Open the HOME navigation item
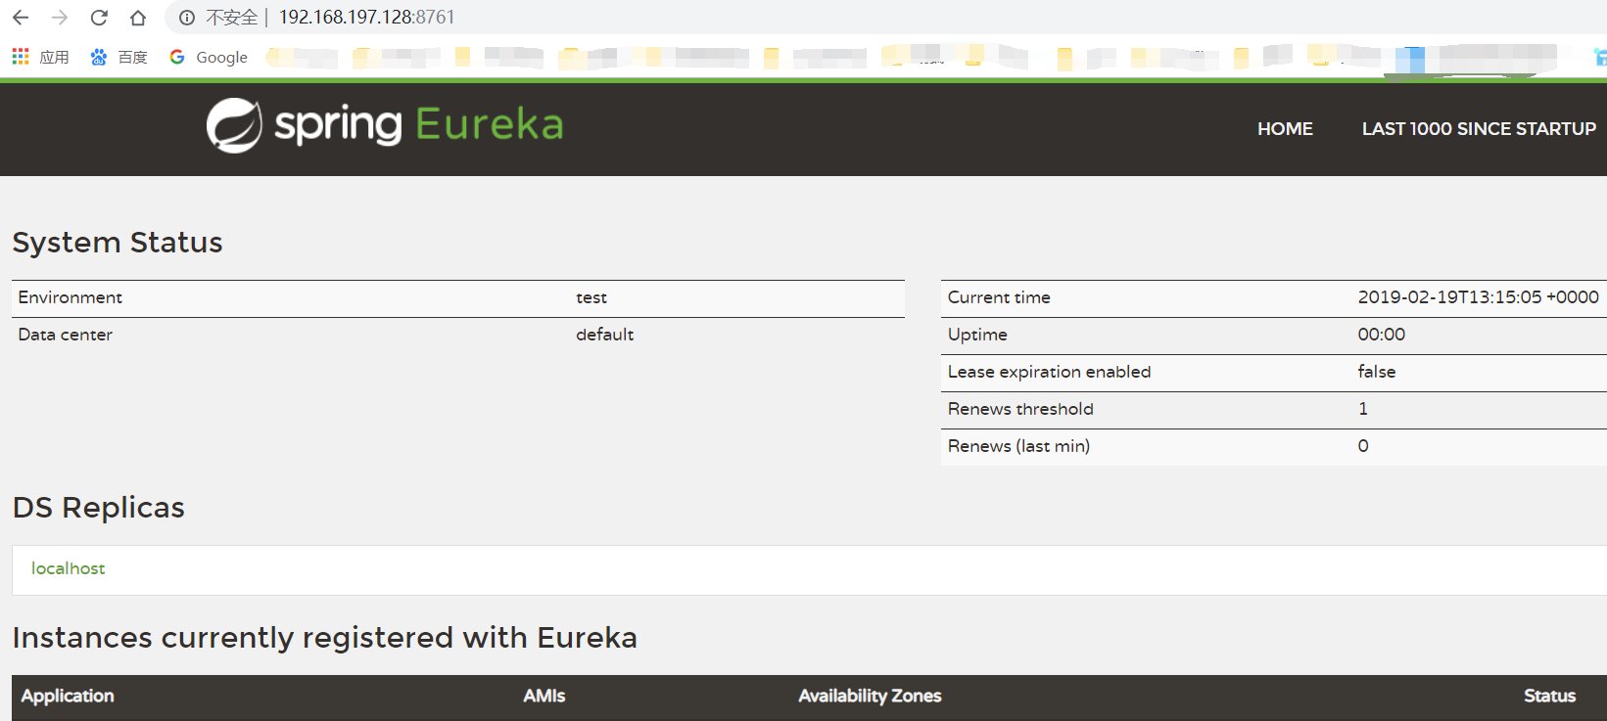This screenshot has height=721, width=1607. coord(1285,129)
